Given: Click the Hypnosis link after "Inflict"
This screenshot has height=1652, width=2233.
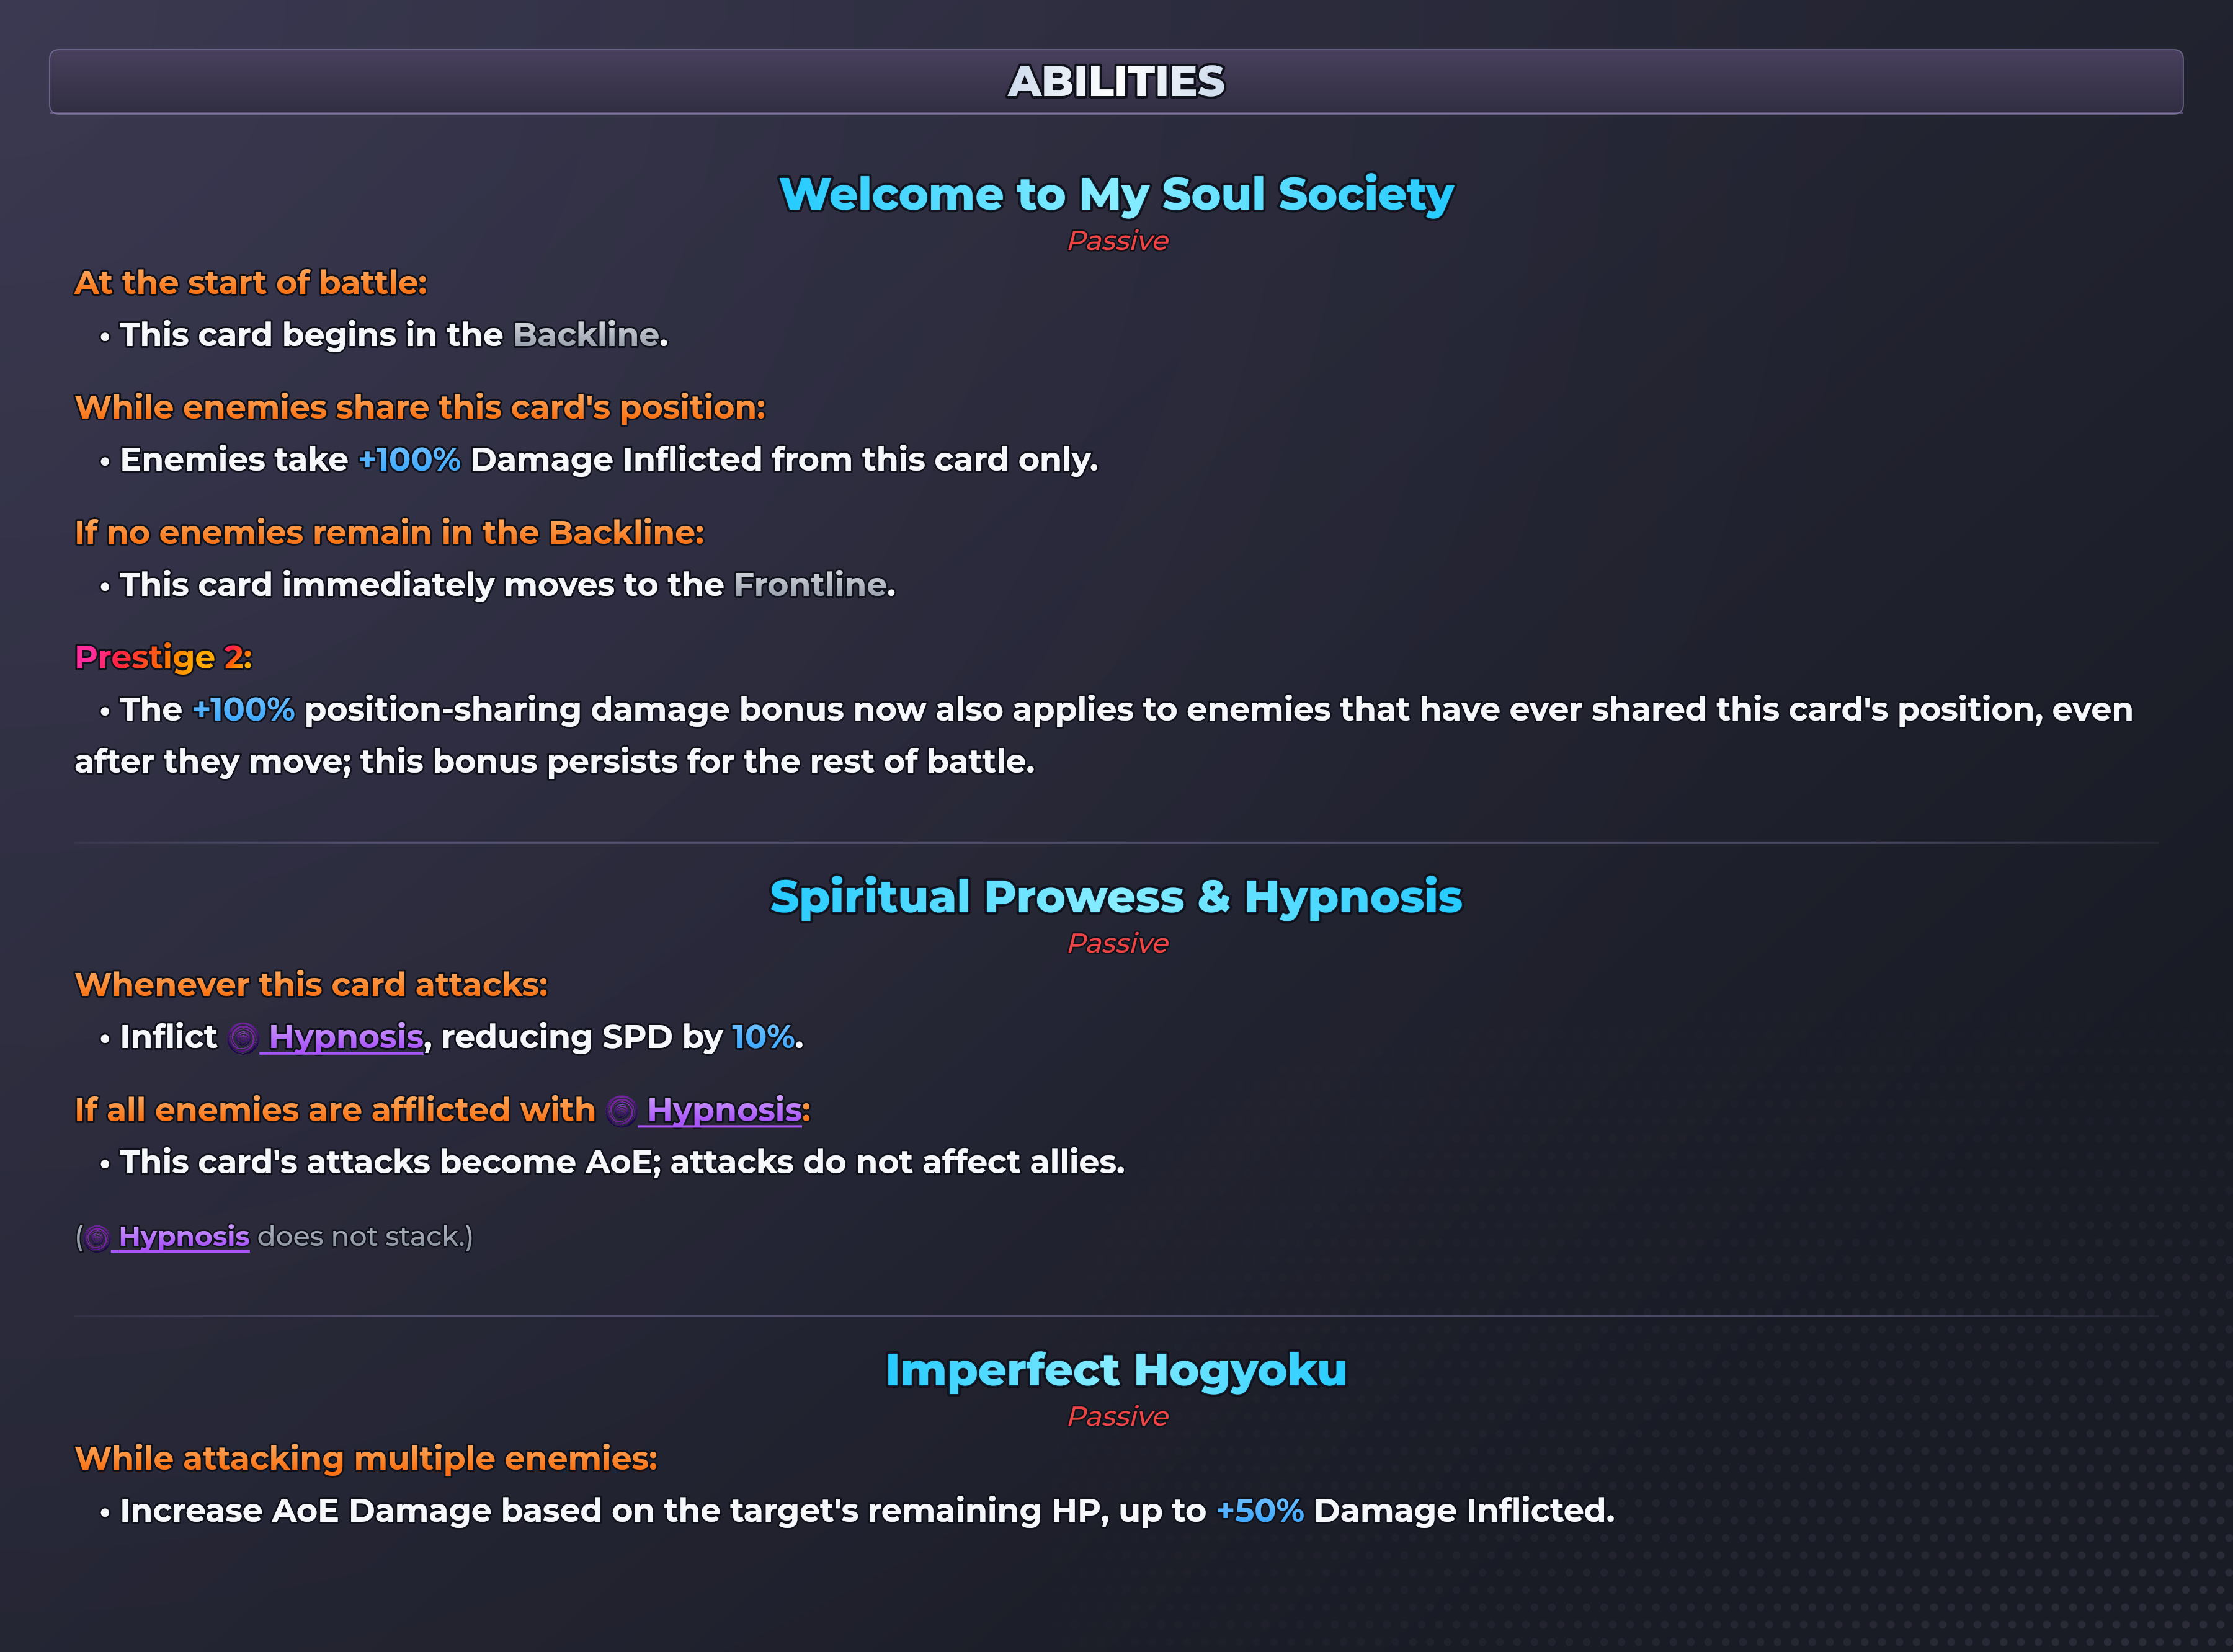Looking at the screenshot, I should point(346,1037).
